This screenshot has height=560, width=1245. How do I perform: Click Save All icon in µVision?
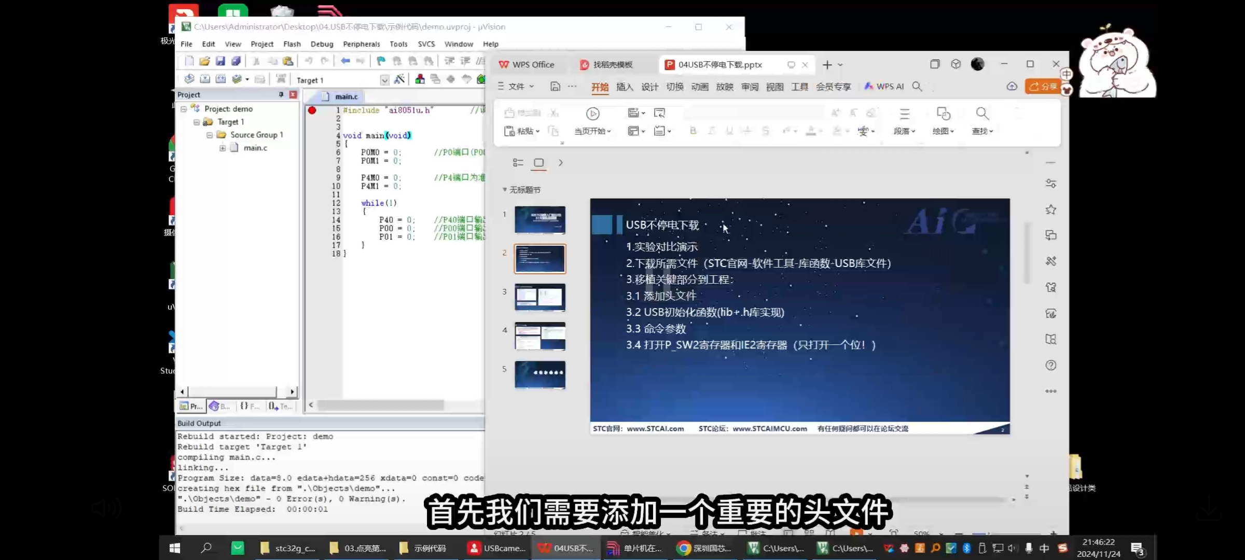pos(236,61)
